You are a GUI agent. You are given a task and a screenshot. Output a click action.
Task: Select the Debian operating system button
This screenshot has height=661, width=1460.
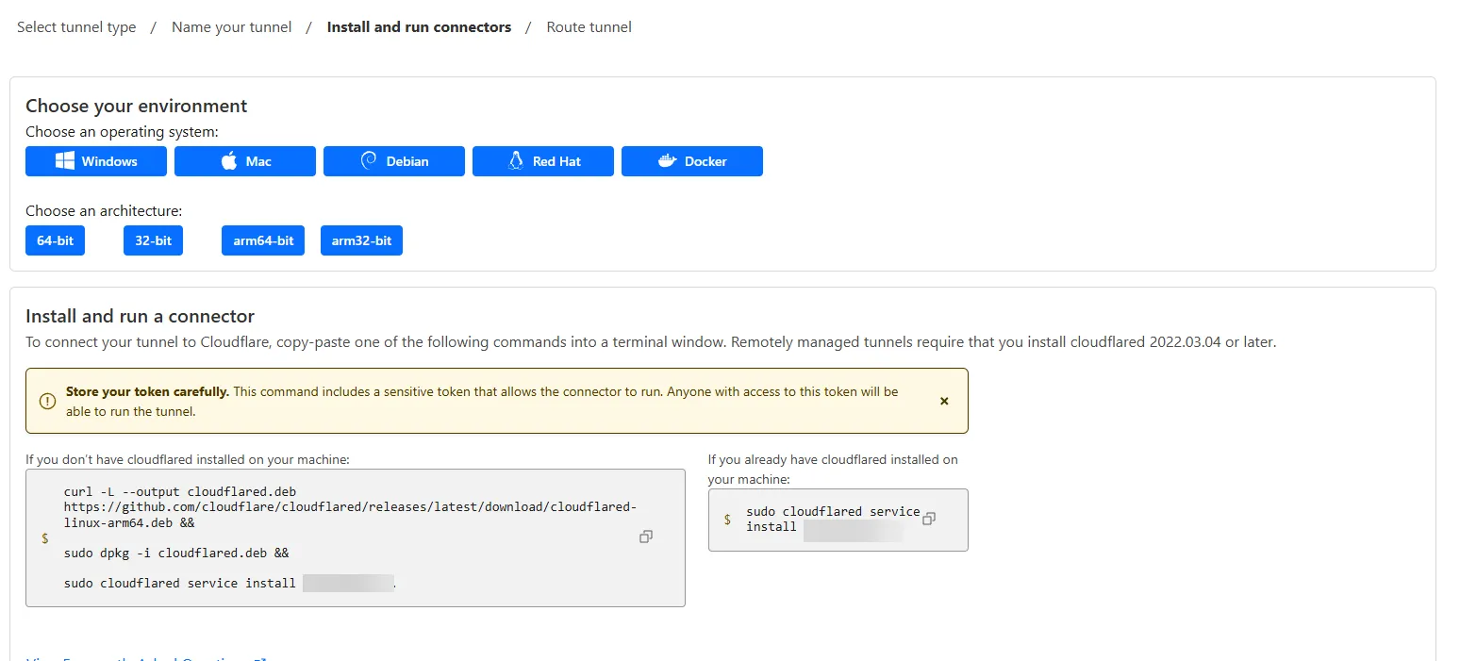[394, 161]
